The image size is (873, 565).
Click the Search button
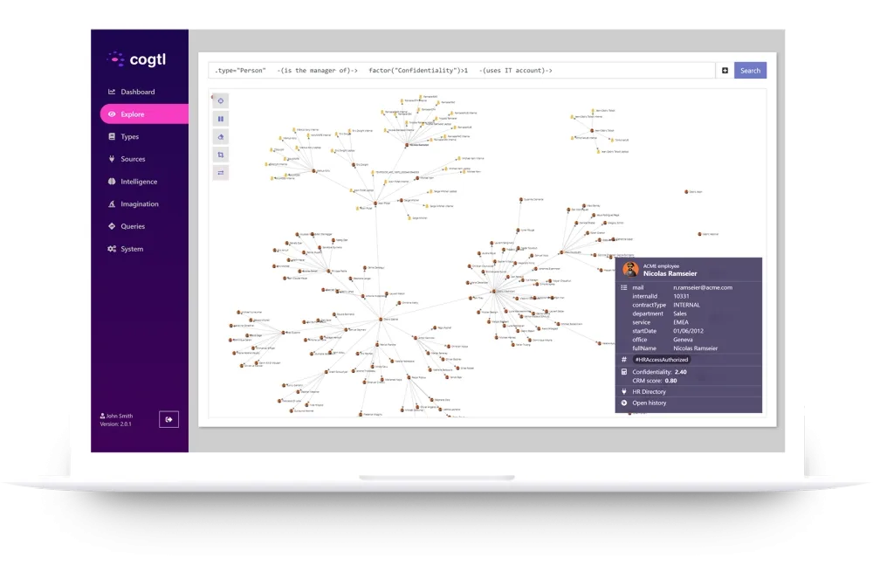(x=750, y=71)
